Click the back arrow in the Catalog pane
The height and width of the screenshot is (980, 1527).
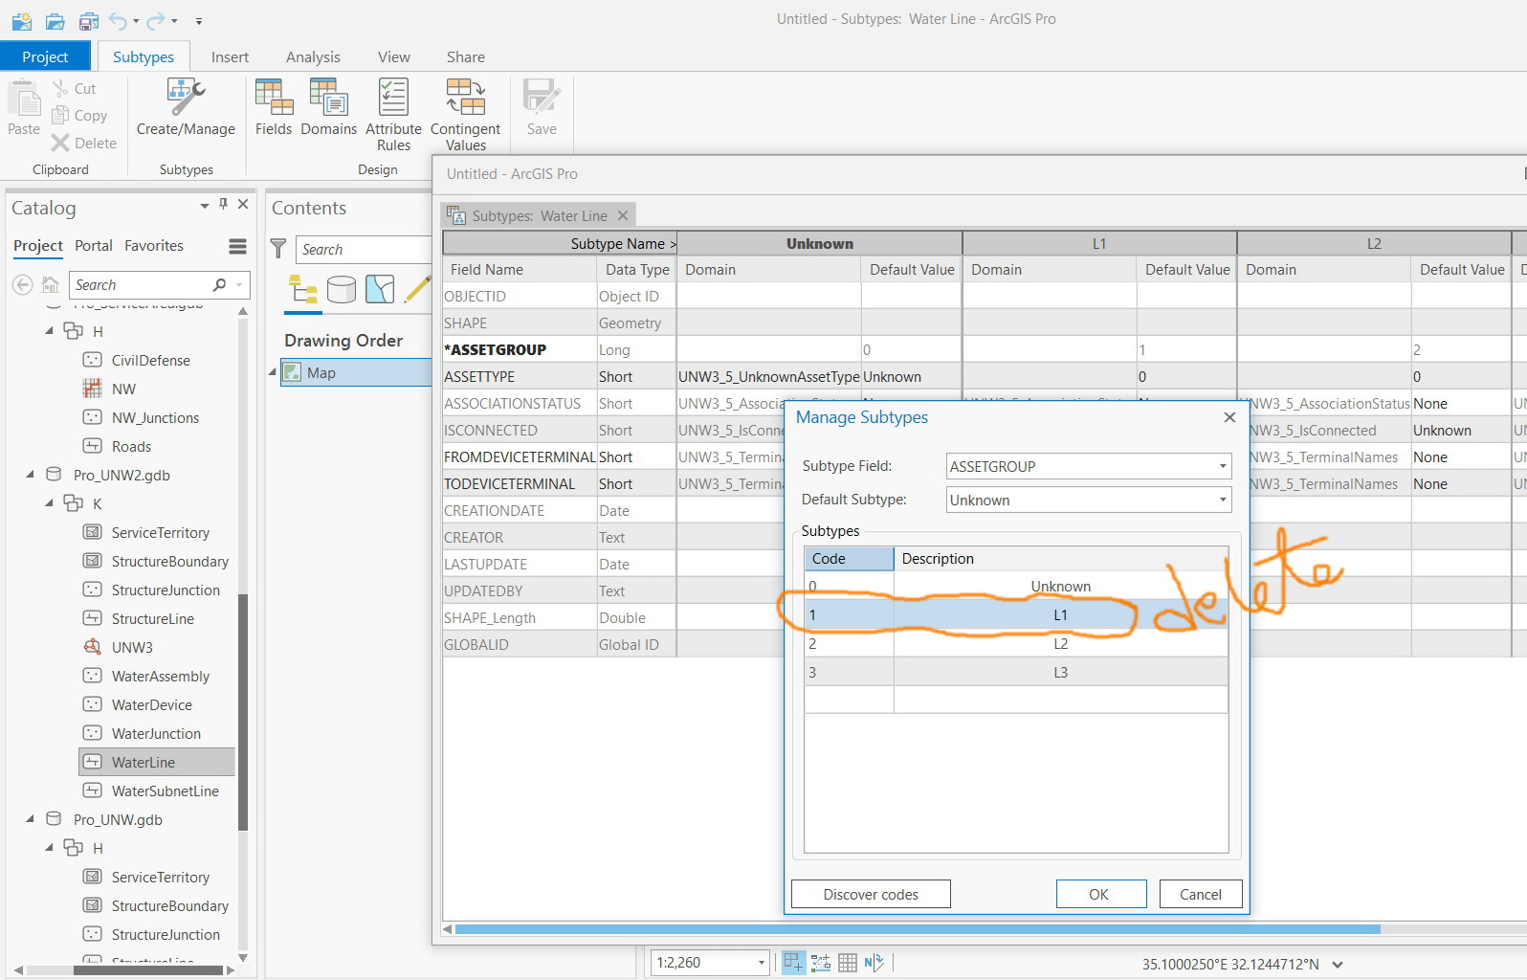point(23,284)
